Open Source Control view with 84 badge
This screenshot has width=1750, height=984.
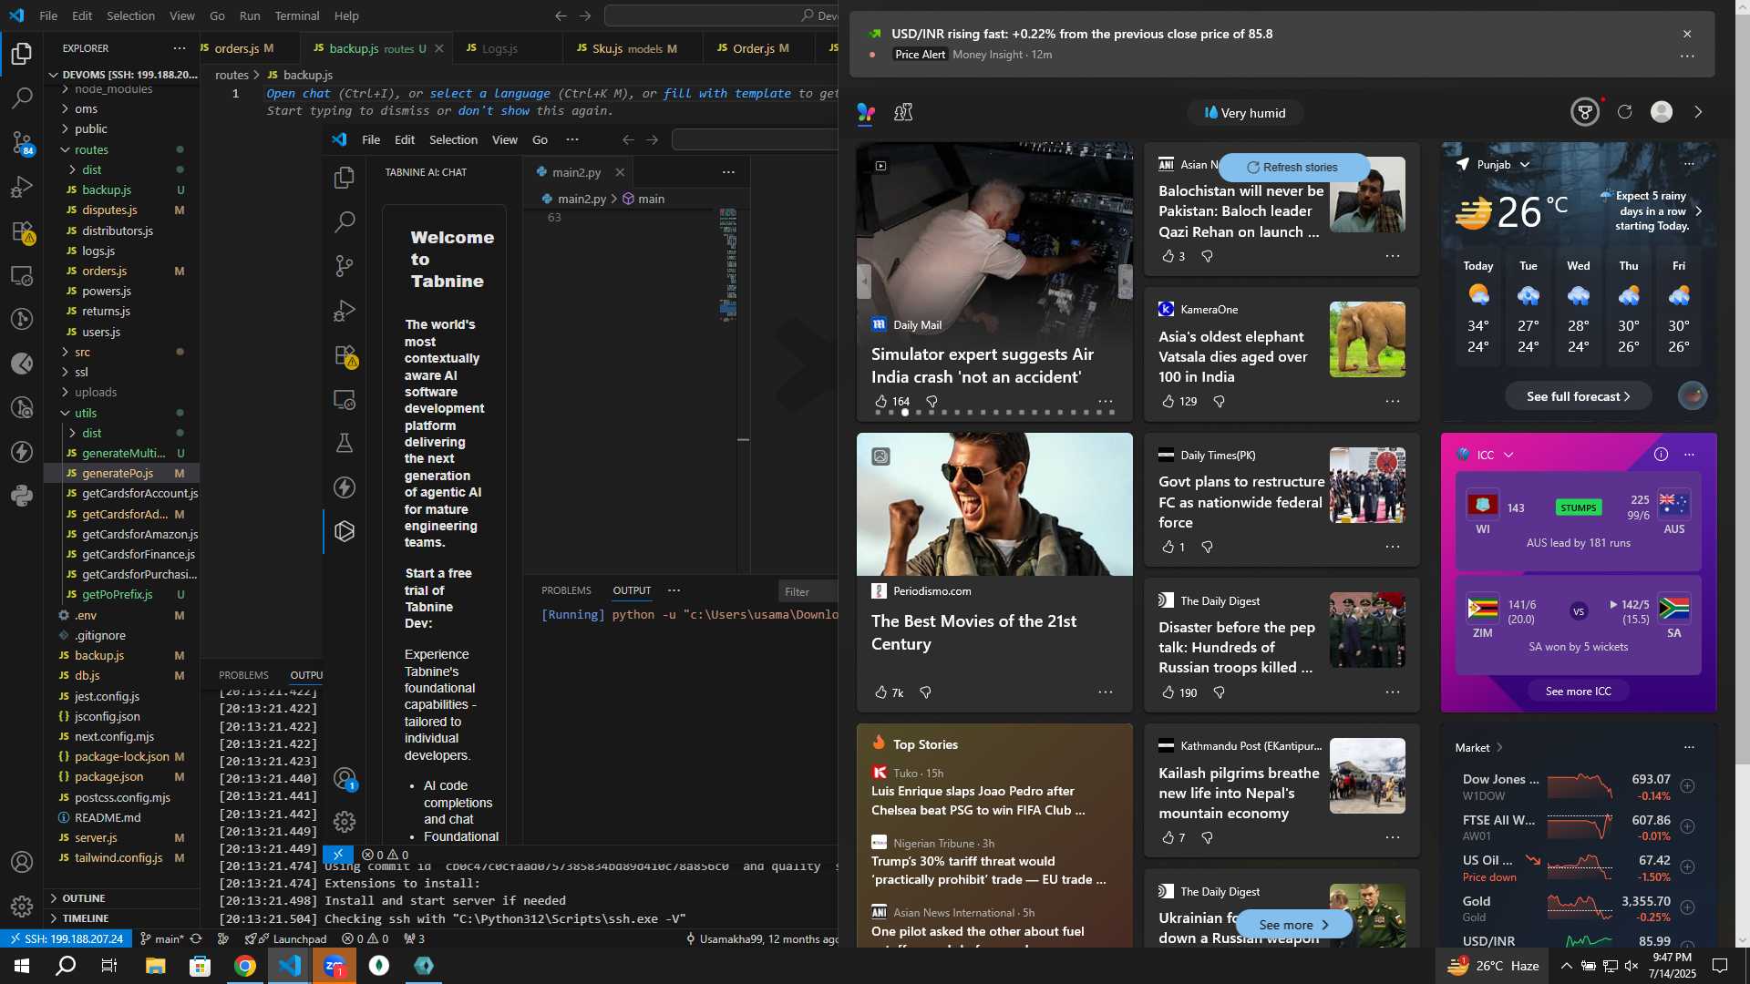(22, 142)
